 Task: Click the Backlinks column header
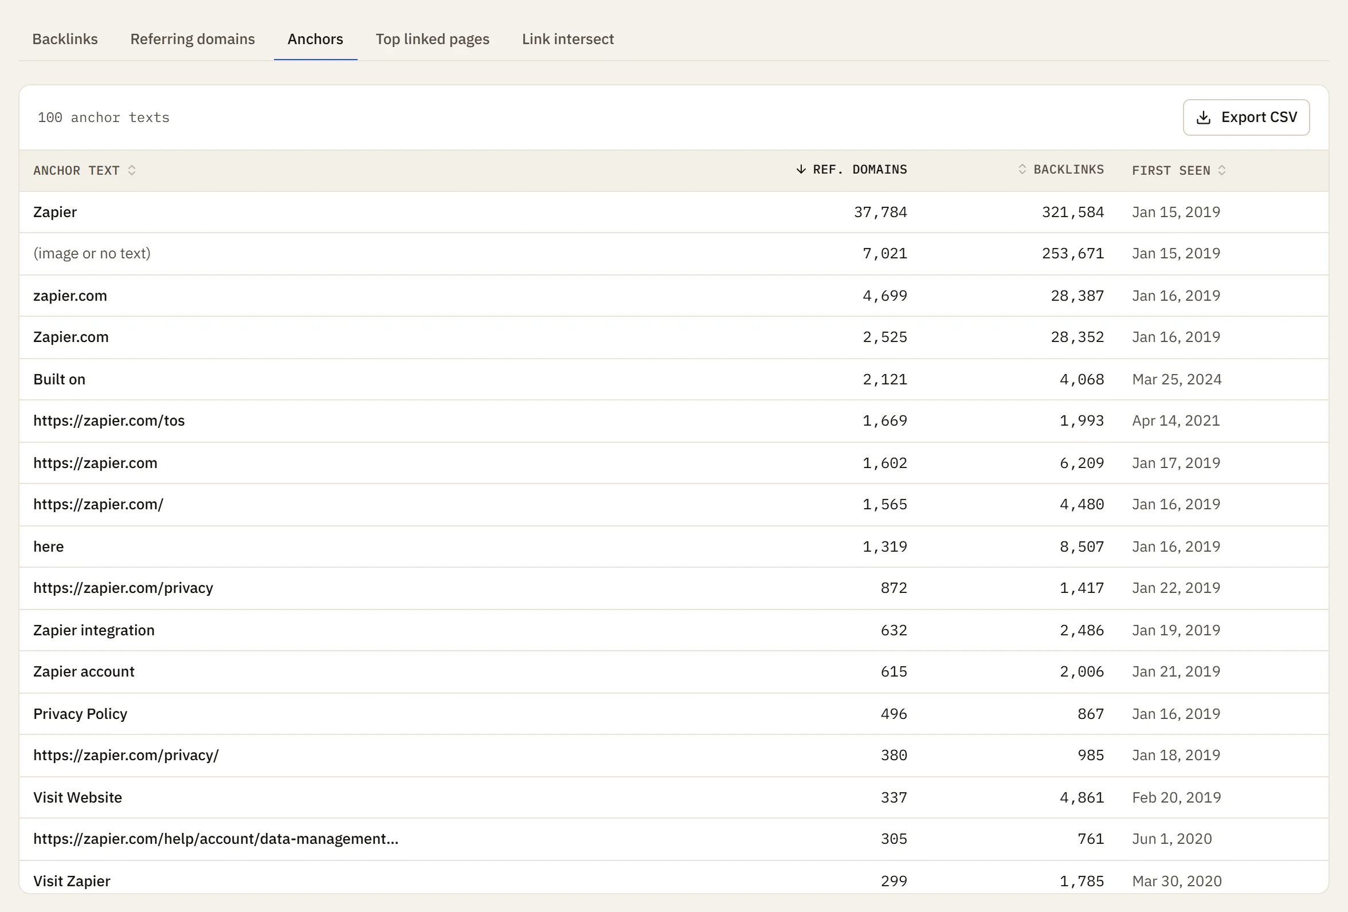click(1068, 170)
